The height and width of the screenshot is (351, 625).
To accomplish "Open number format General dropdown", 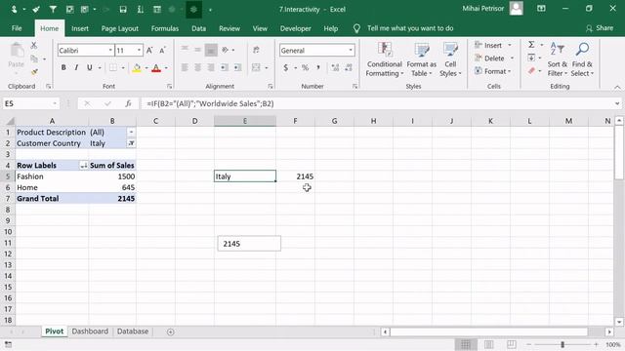I will (351, 50).
